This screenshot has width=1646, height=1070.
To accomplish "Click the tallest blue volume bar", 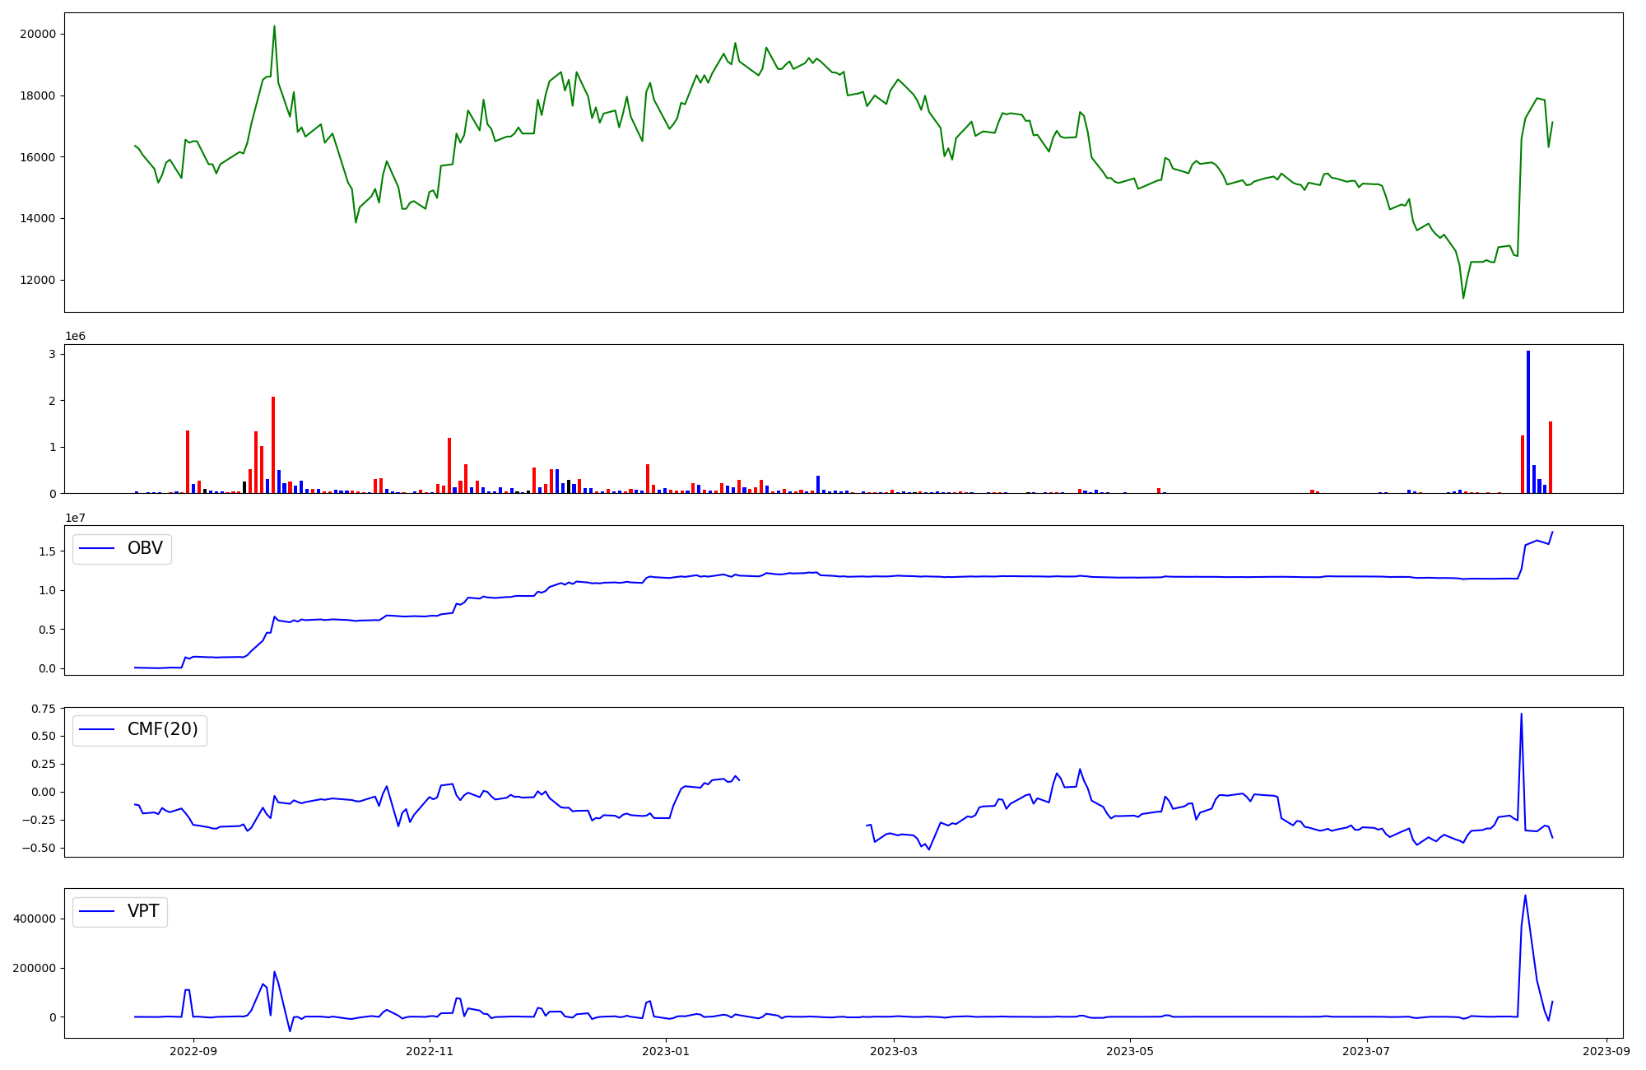I will pyautogui.click(x=1528, y=420).
